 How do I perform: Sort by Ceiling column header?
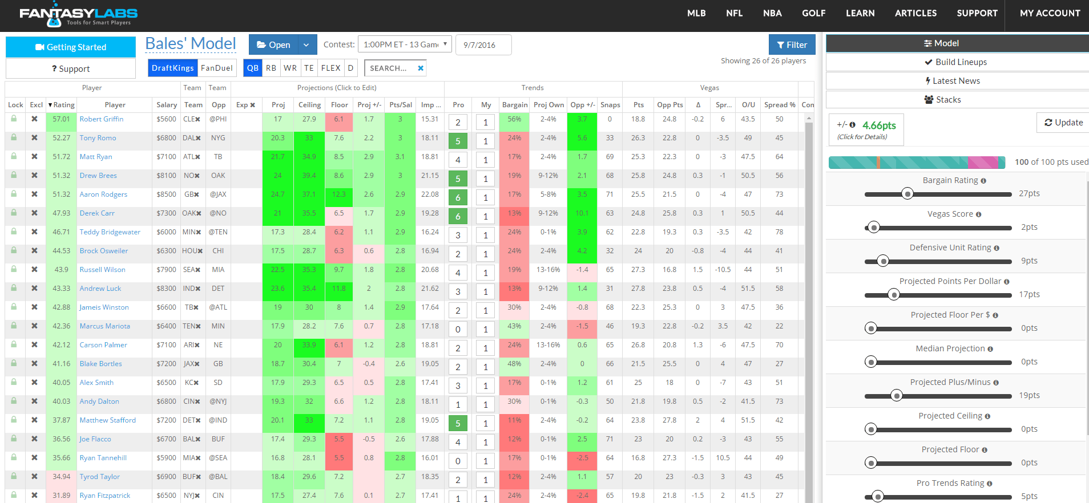click(309, 105)
